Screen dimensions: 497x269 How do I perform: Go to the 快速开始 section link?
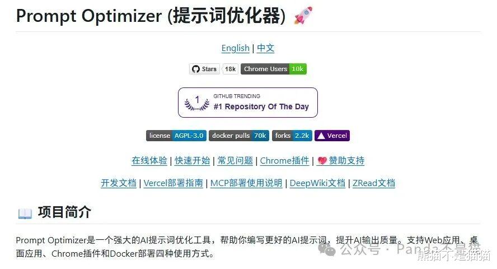193,161
